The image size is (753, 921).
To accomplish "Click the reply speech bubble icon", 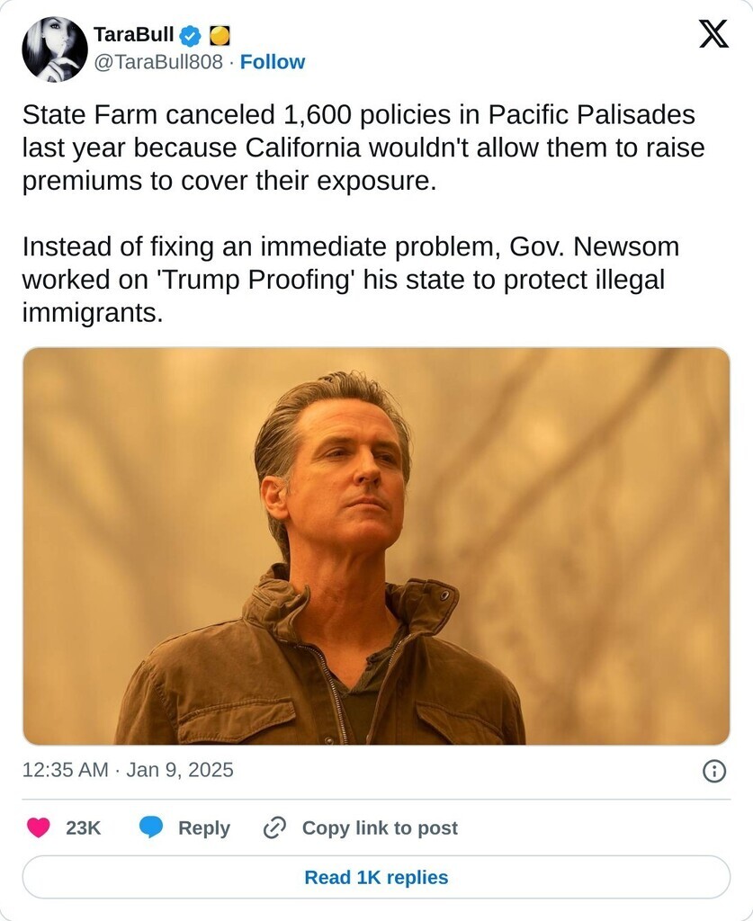I will pos(151,827).
